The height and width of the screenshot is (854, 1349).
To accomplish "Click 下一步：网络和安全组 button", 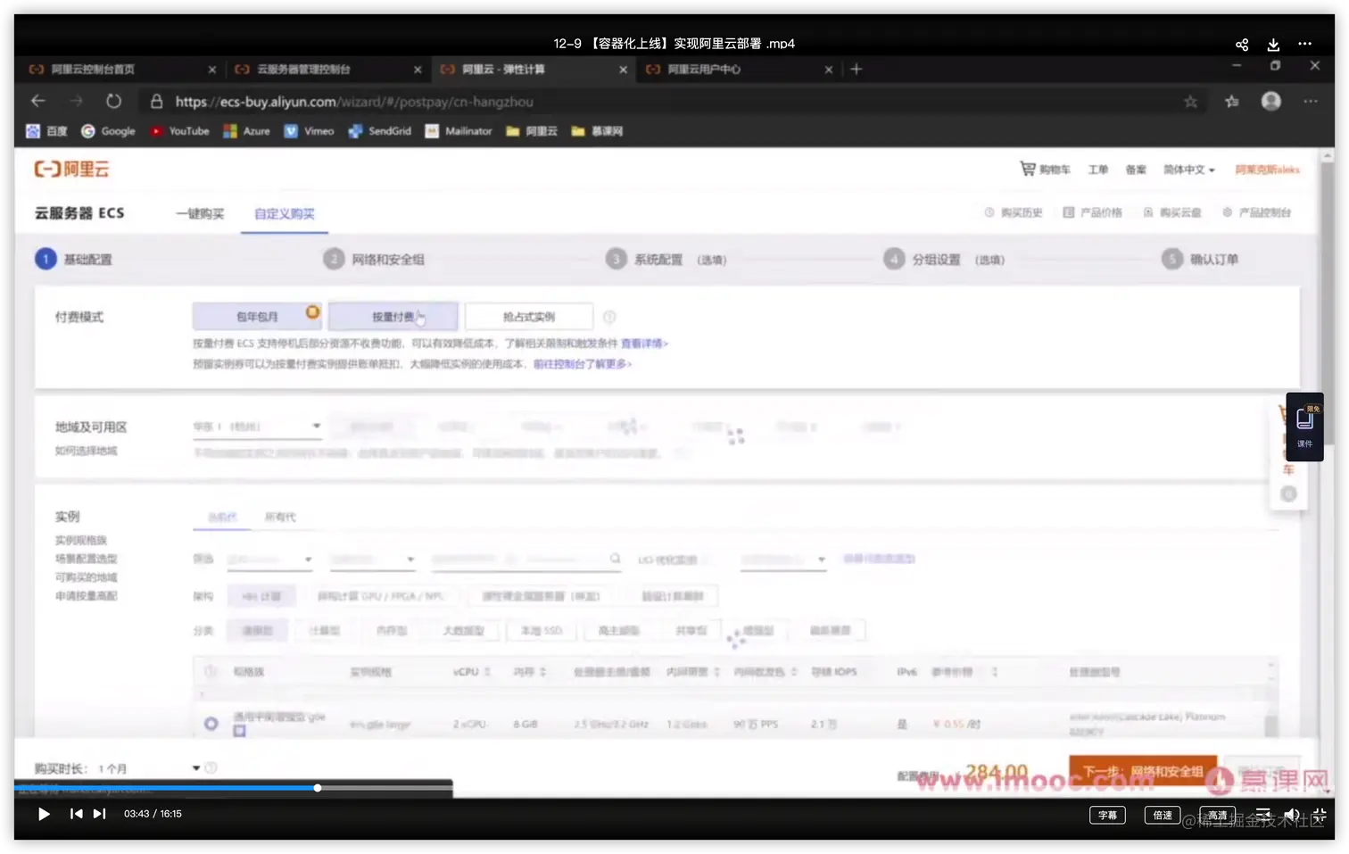I will tap(1143, 771).
